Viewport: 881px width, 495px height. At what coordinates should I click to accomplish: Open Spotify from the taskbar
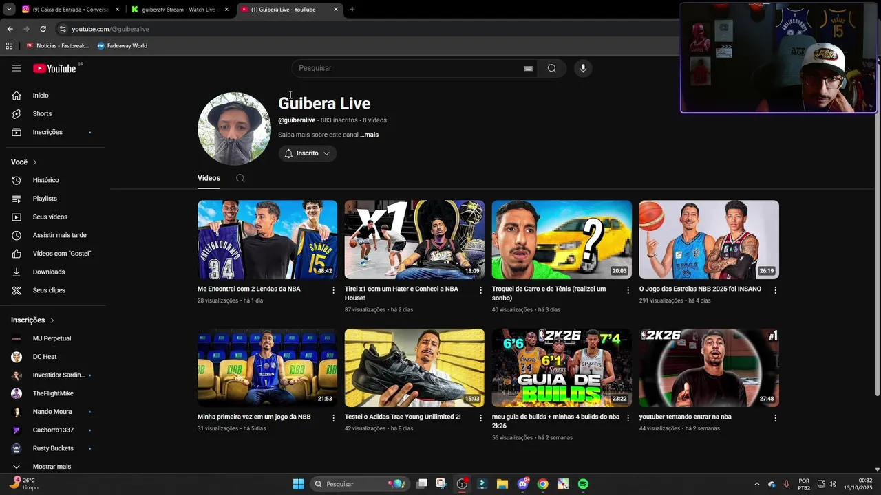pos(583,484)
